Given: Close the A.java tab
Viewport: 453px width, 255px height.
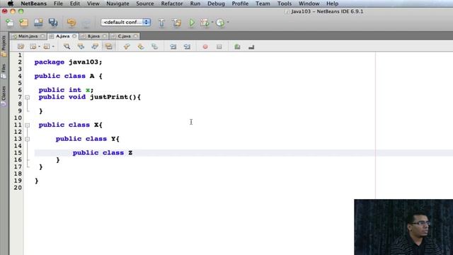Looking at the screenshot, I should click(x=74, y=36).
